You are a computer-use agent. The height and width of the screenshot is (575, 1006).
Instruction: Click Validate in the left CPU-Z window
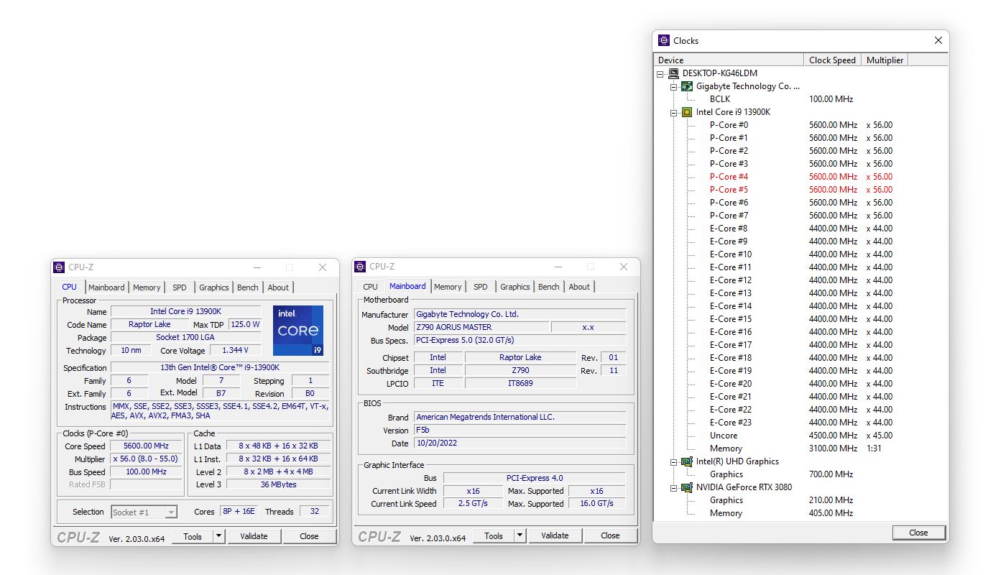click(x=254, y=536)
